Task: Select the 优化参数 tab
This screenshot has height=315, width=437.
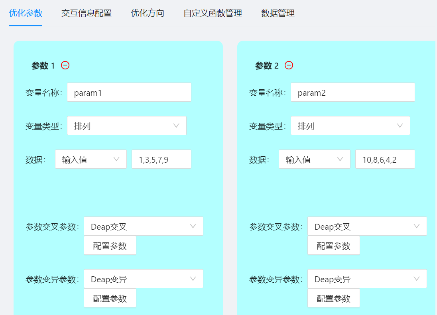Action: (x=26, y=13)
